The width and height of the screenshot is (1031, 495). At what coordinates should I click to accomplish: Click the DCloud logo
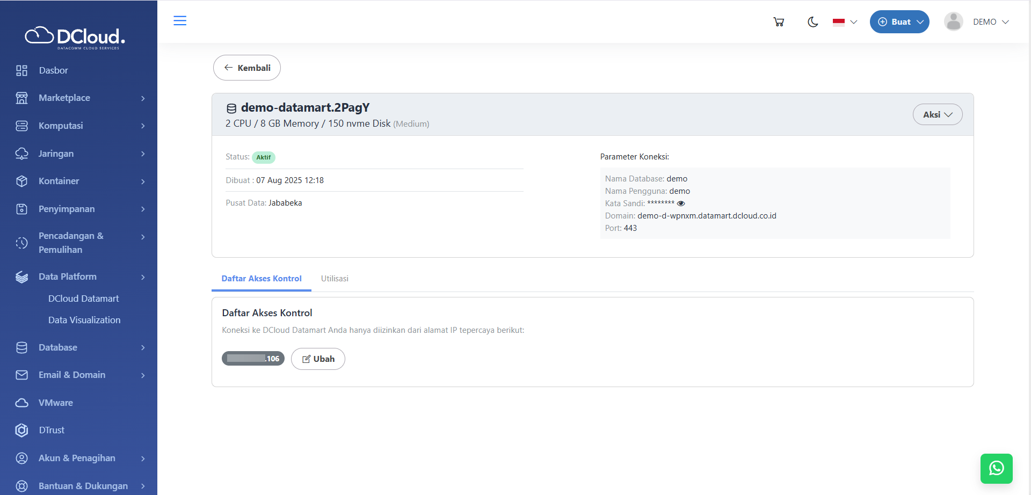75,37
